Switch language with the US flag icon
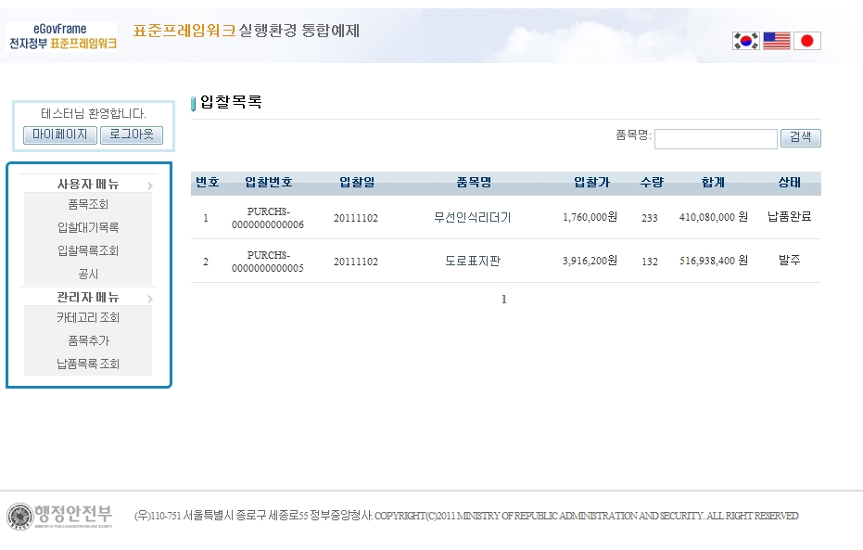Image resolution: width=863 pixels, height=550 pixels. pyautogui.click(x=777, y=41)
